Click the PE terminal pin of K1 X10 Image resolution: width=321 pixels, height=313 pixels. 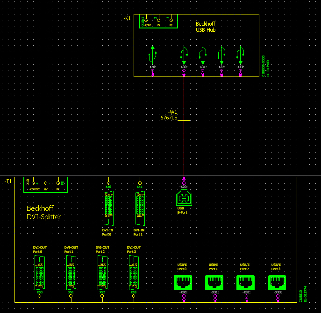point(171,20)
